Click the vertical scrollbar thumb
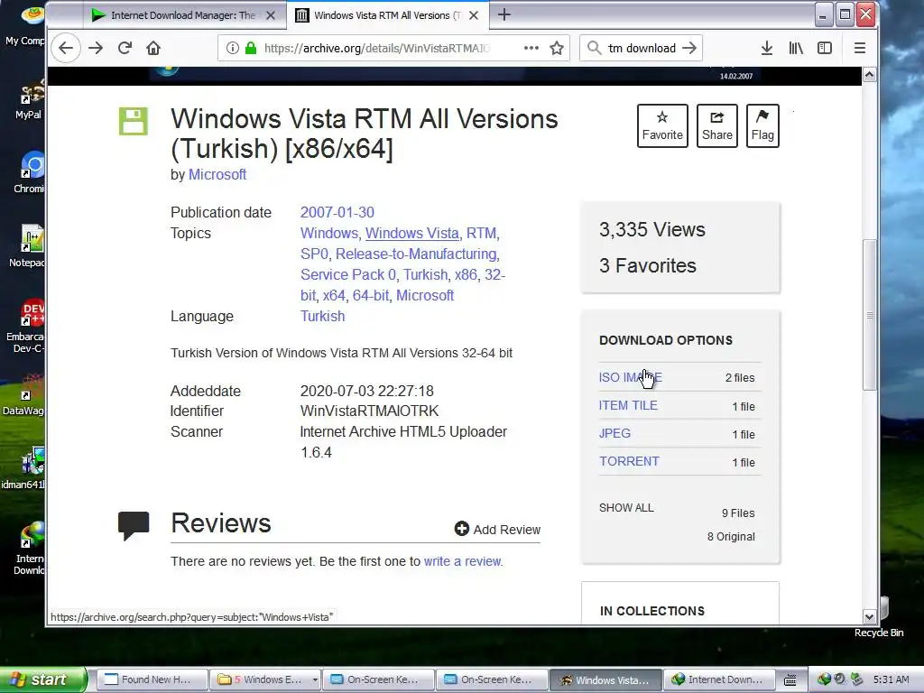The image size is (924, 693). tap(869, 315)
